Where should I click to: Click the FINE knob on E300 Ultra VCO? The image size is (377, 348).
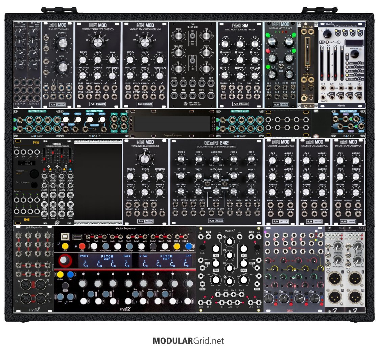[x=206, y=36]
